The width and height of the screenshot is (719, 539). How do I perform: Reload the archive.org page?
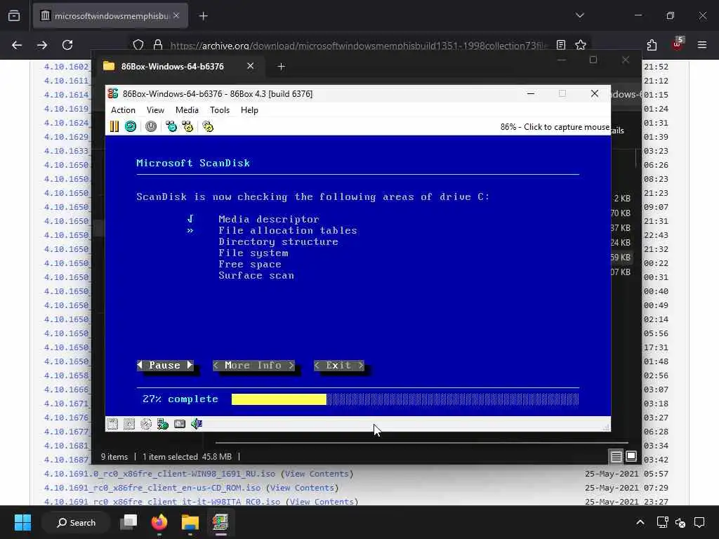tap(67, 45)
